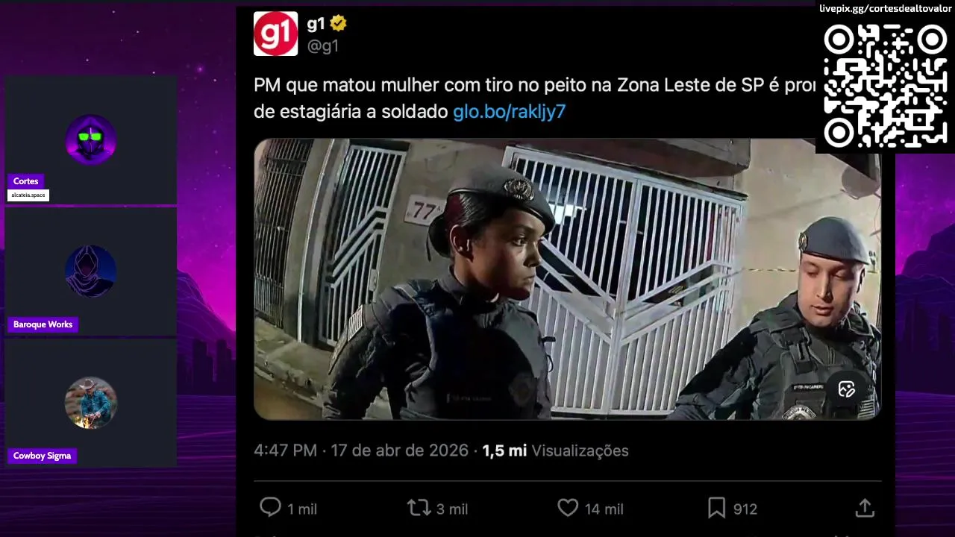Viewport: 955px width, 537px height.
Task: Click the Cortes name label
Action: pos(26,181)
